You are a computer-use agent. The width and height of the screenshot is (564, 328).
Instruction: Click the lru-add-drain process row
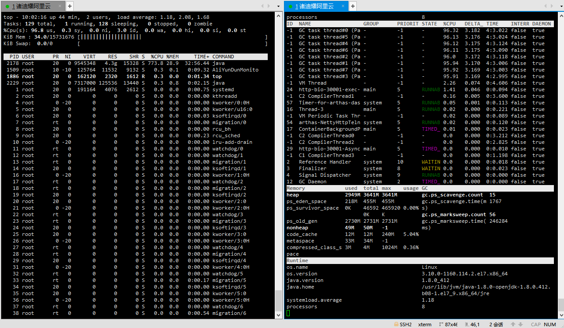(135, 142)
